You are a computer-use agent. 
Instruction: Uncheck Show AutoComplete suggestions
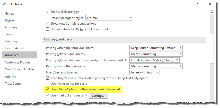tap(48, 24)
